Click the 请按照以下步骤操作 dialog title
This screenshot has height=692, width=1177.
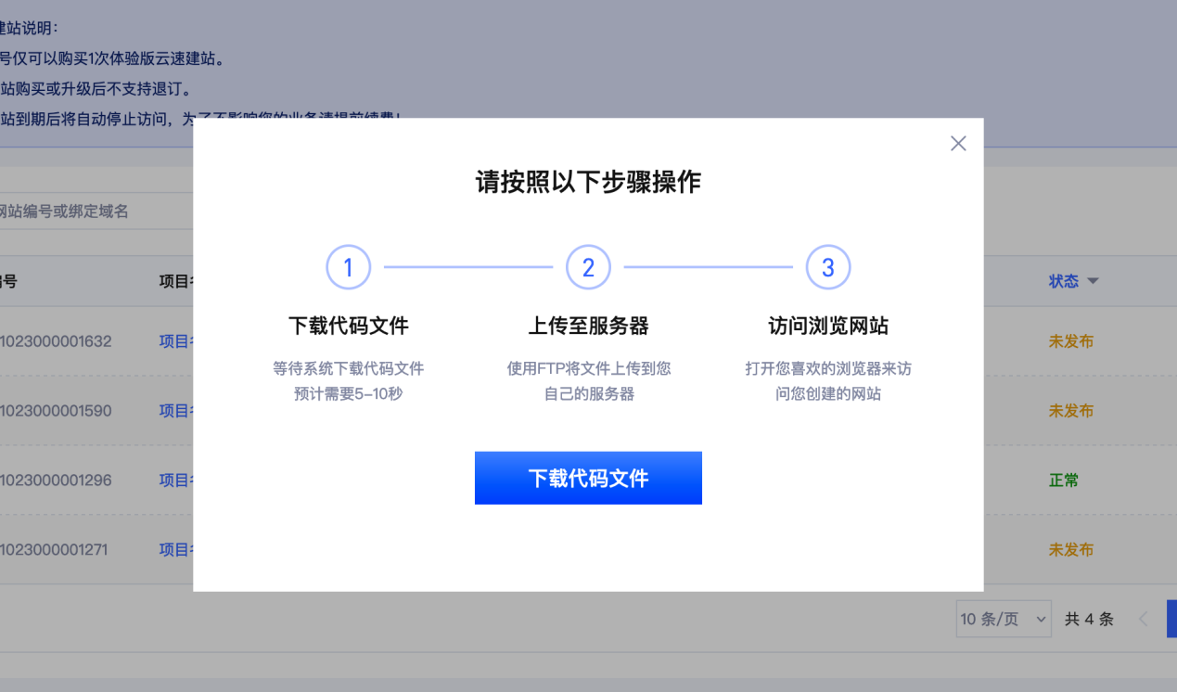[x=588, y=182]
